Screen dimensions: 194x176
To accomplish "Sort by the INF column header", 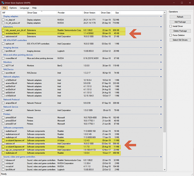I will click(x=14, y=13).
